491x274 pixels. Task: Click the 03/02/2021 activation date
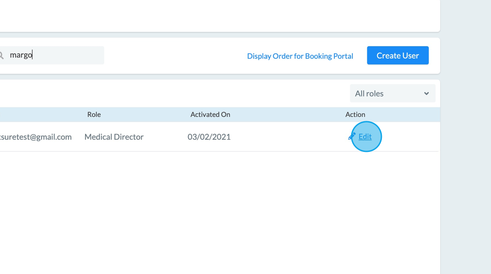point(209,137)
